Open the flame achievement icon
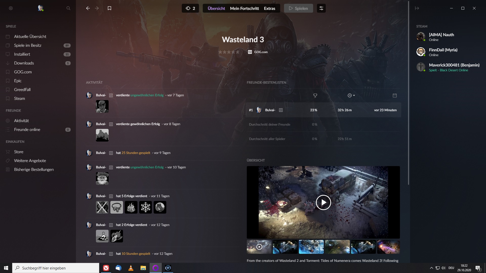The image size is (486, 273). [131, 207]
